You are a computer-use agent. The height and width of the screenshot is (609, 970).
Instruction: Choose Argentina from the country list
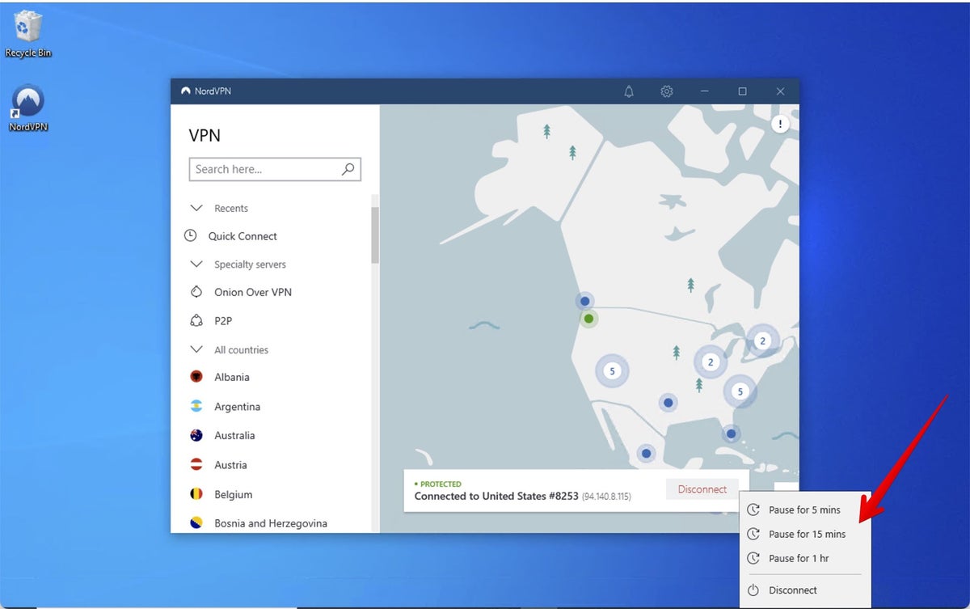tap(237, 407)
